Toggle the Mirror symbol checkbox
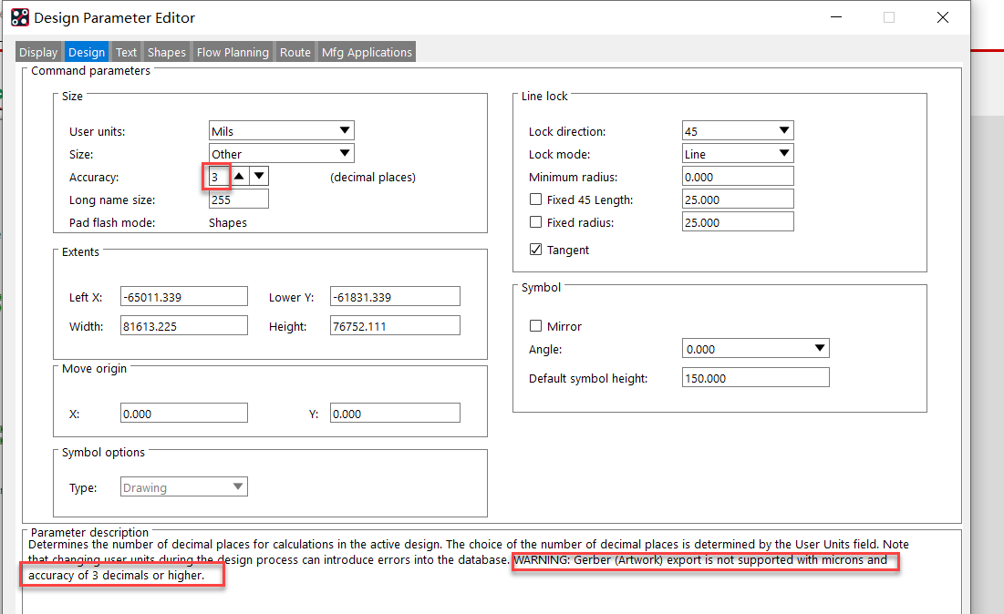Viewport: 1004px width, 614px height. pos(536,326)
